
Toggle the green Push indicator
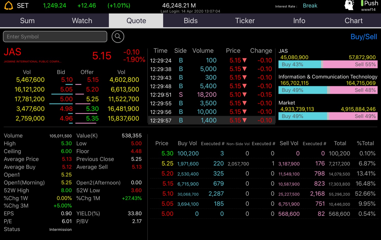[362, 3]
